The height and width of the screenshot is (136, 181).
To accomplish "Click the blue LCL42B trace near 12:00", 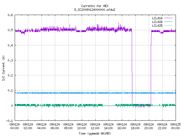I will click(95, 93).
